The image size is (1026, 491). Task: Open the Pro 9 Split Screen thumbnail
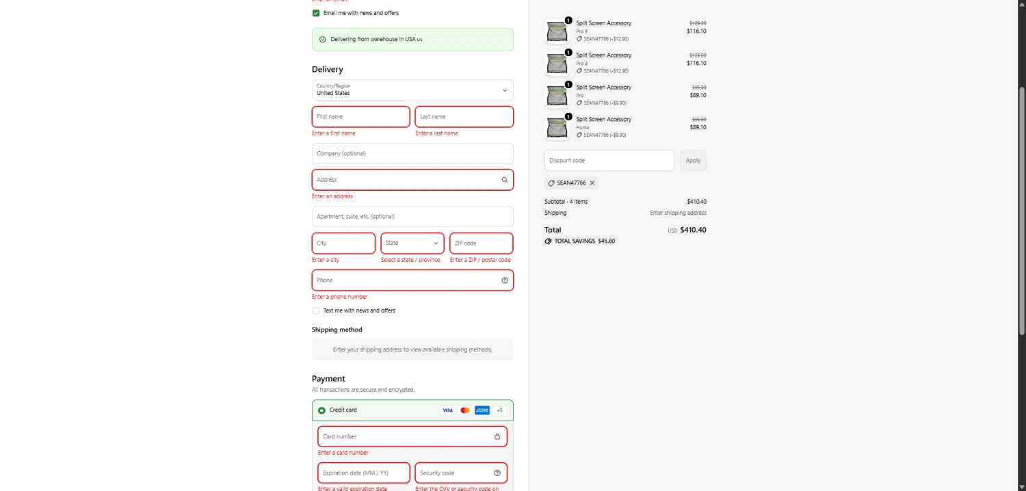pyautogui.click(x=557, y=31)
